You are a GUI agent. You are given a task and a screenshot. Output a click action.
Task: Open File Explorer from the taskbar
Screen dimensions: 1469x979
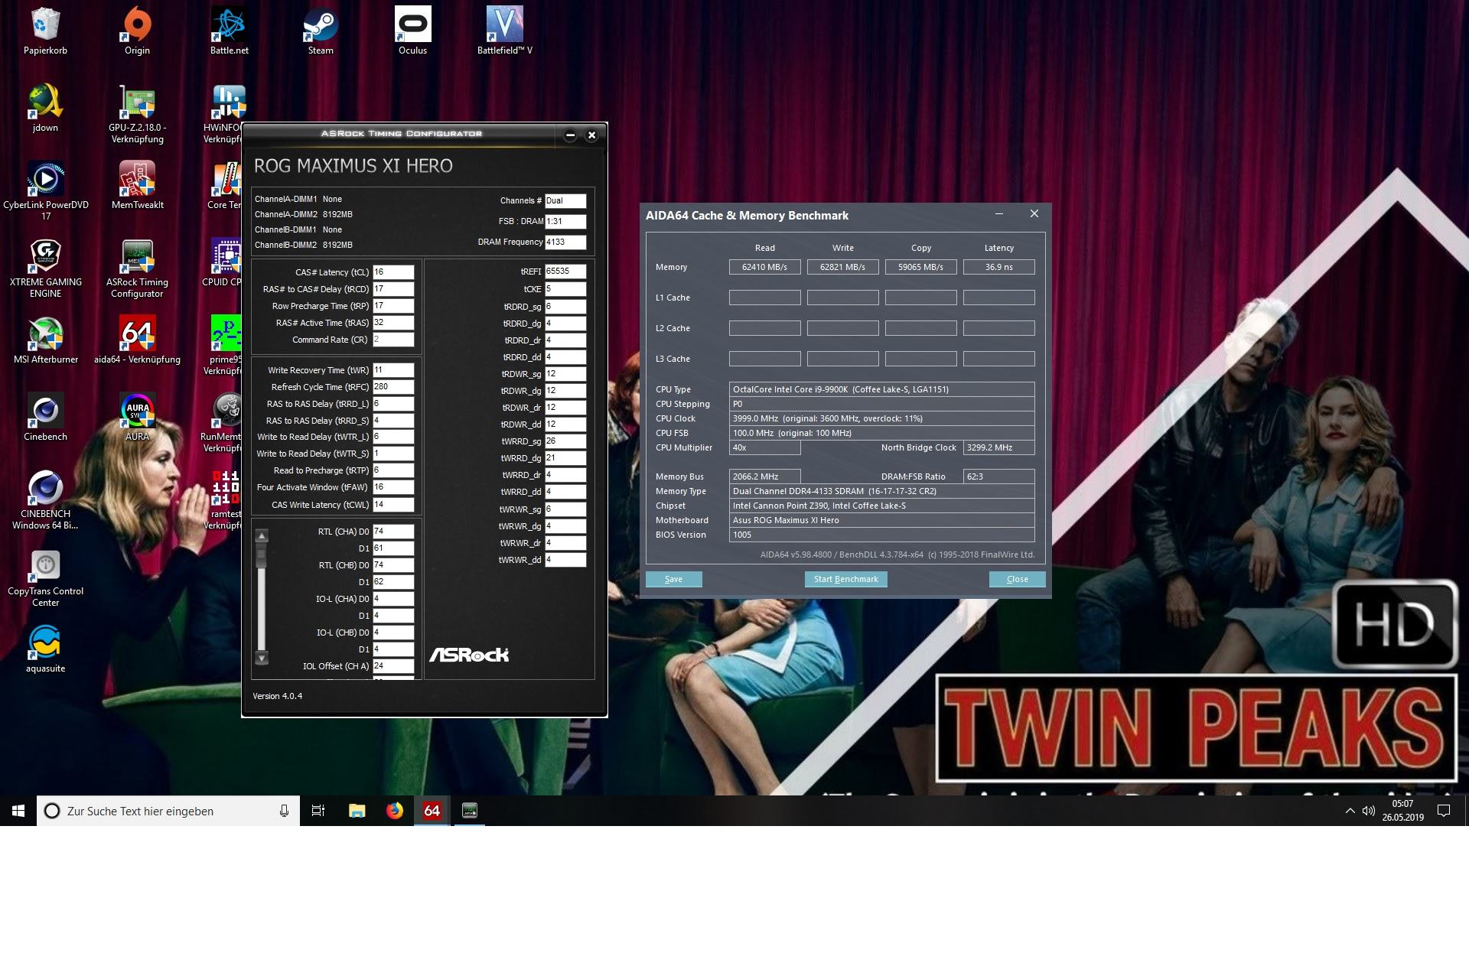[357, 811]
